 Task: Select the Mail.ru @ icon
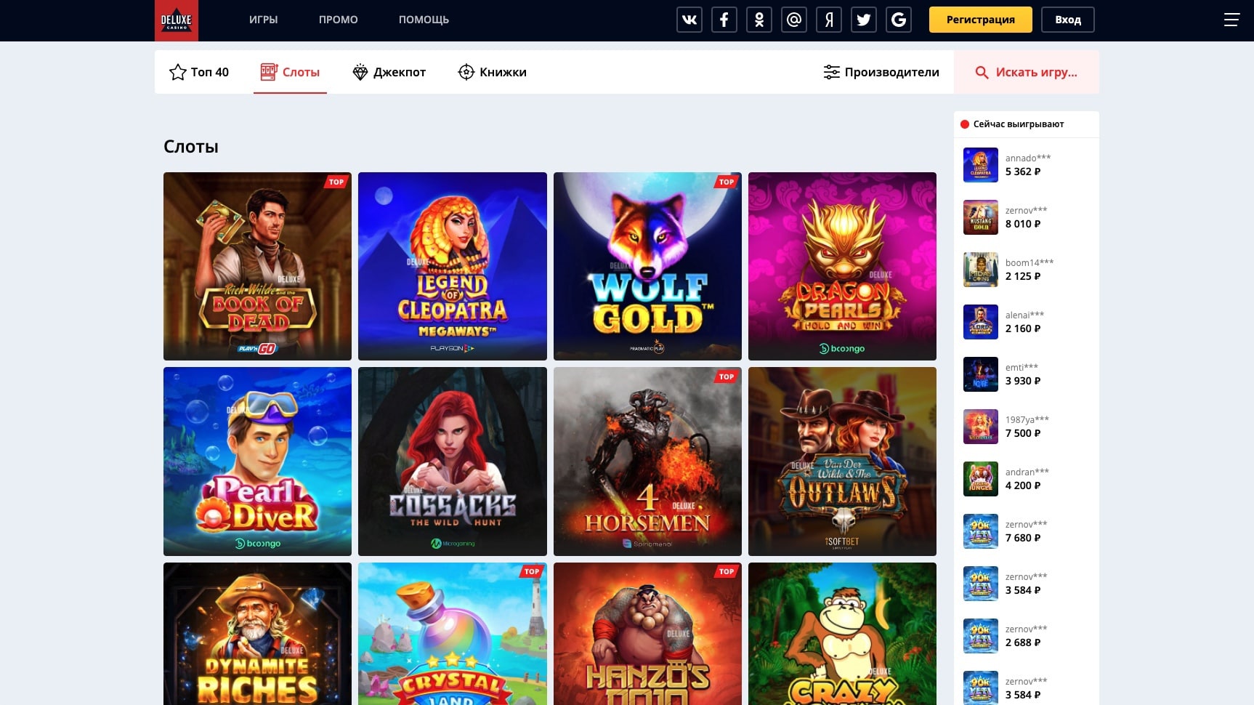point(793,20)
